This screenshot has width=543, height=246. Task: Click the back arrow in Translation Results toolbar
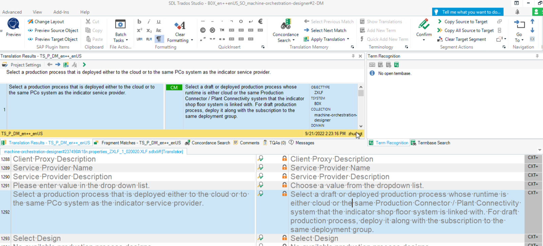coord(50,64)
